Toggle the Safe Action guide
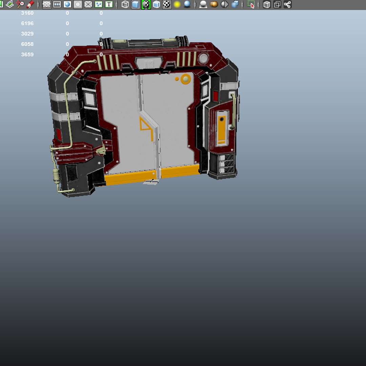 pyautogui.click(x=99, y=4)
